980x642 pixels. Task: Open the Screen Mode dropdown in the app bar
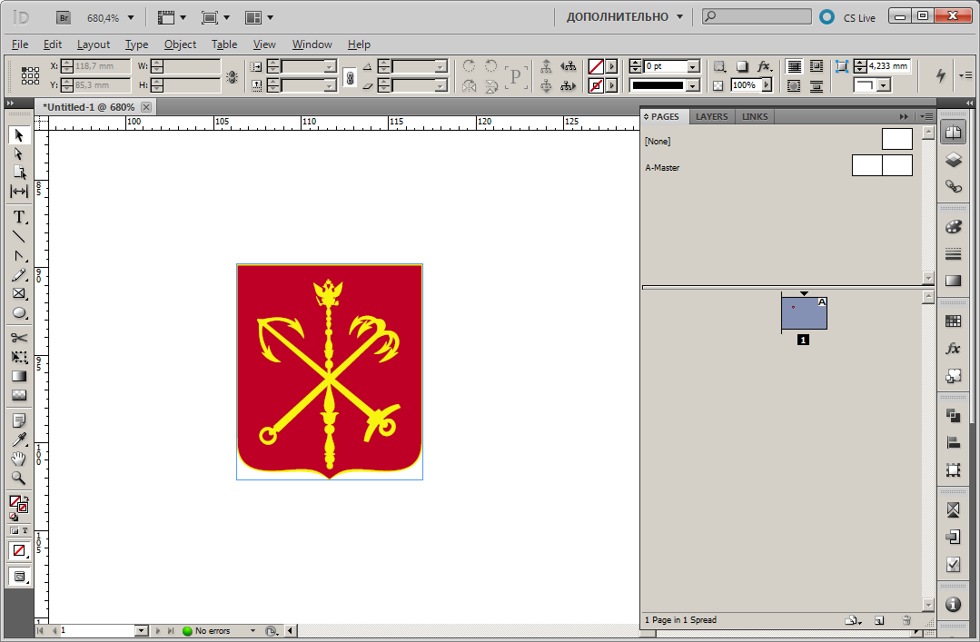(x=215, y=17)
